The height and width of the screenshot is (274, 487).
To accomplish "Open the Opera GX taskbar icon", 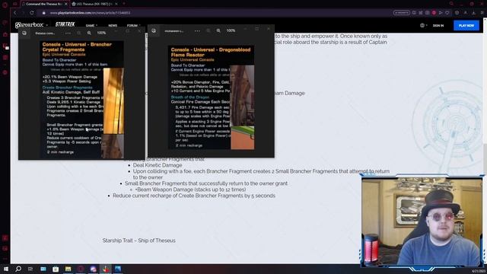I will click(x=81, y=269).
